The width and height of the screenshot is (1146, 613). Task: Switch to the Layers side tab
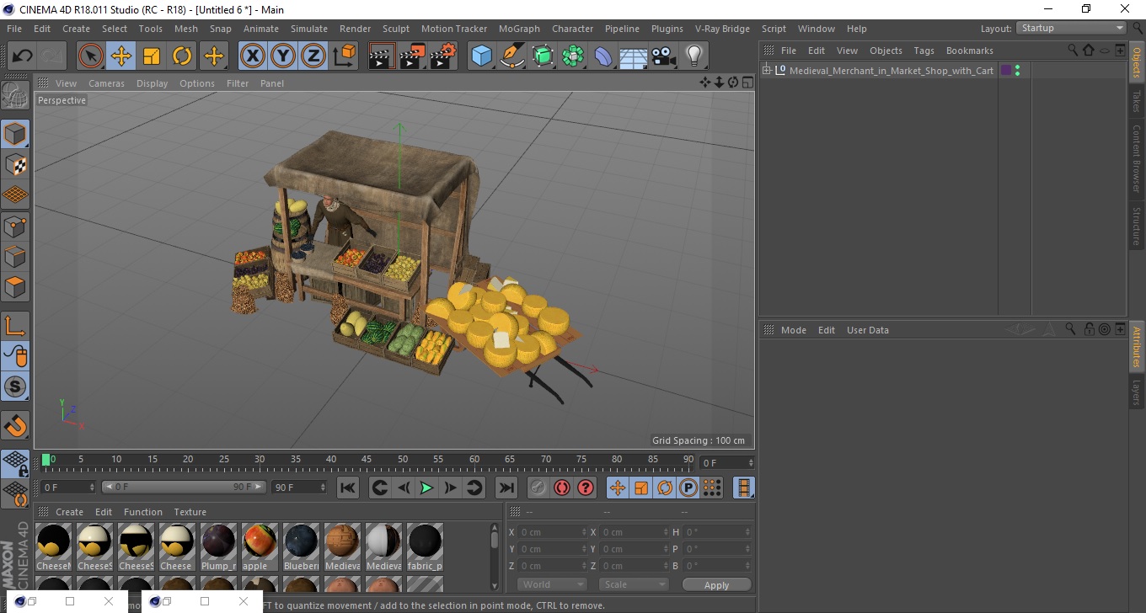pyautogui.click(x=1137, y=392)
